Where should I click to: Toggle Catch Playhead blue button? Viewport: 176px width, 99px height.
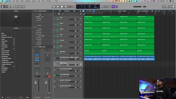(x=94, y=11)
